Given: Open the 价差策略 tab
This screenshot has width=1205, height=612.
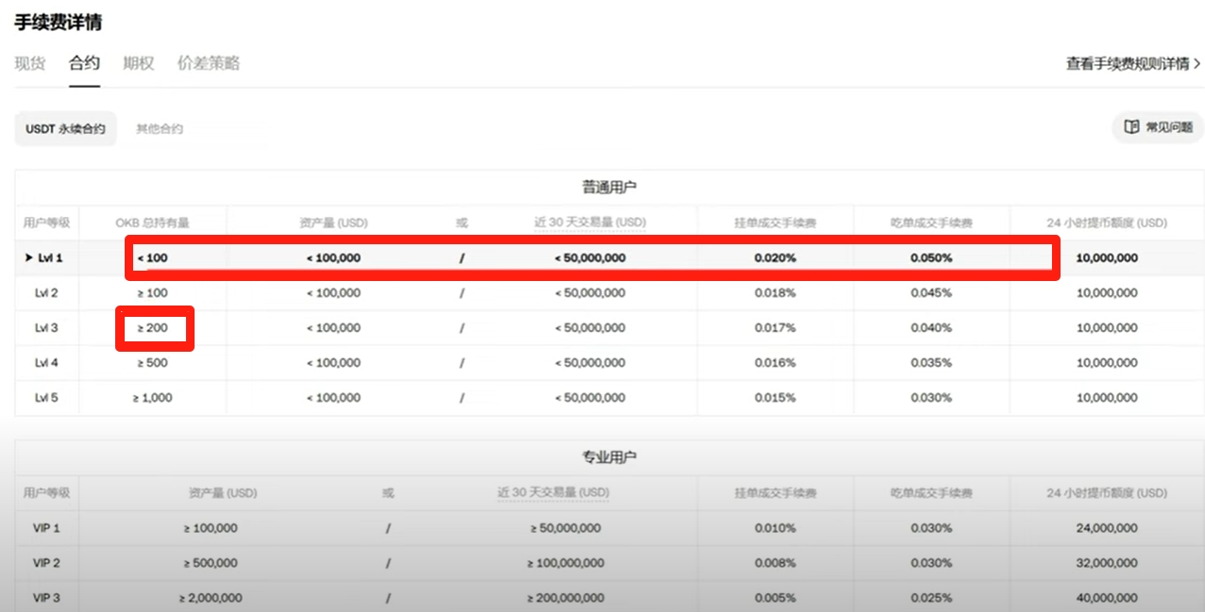Looking at the screenshot, I should pos(209,63).
